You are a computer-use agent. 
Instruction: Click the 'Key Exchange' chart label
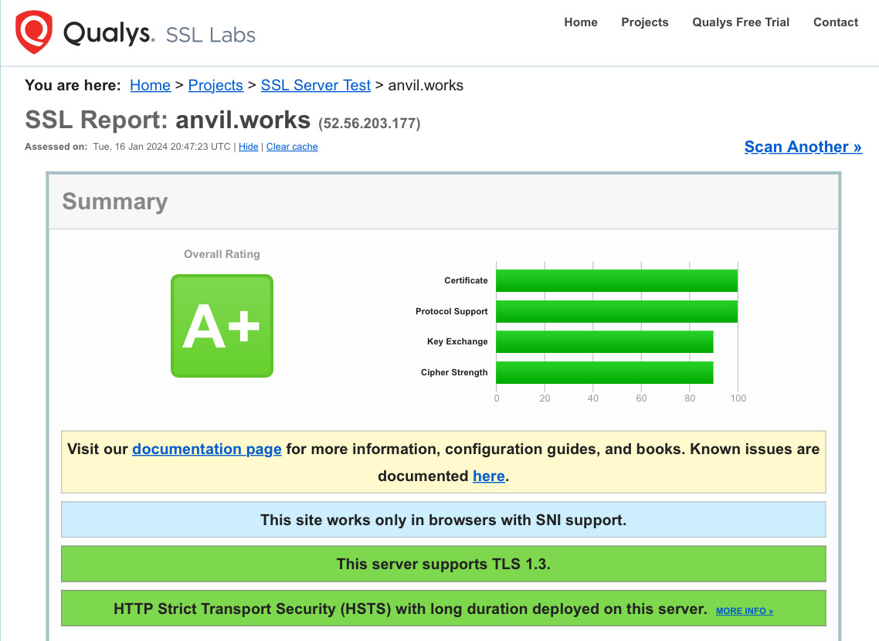457,342
